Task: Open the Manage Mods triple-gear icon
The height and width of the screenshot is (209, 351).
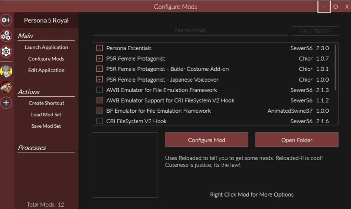Action: point(6,36)
